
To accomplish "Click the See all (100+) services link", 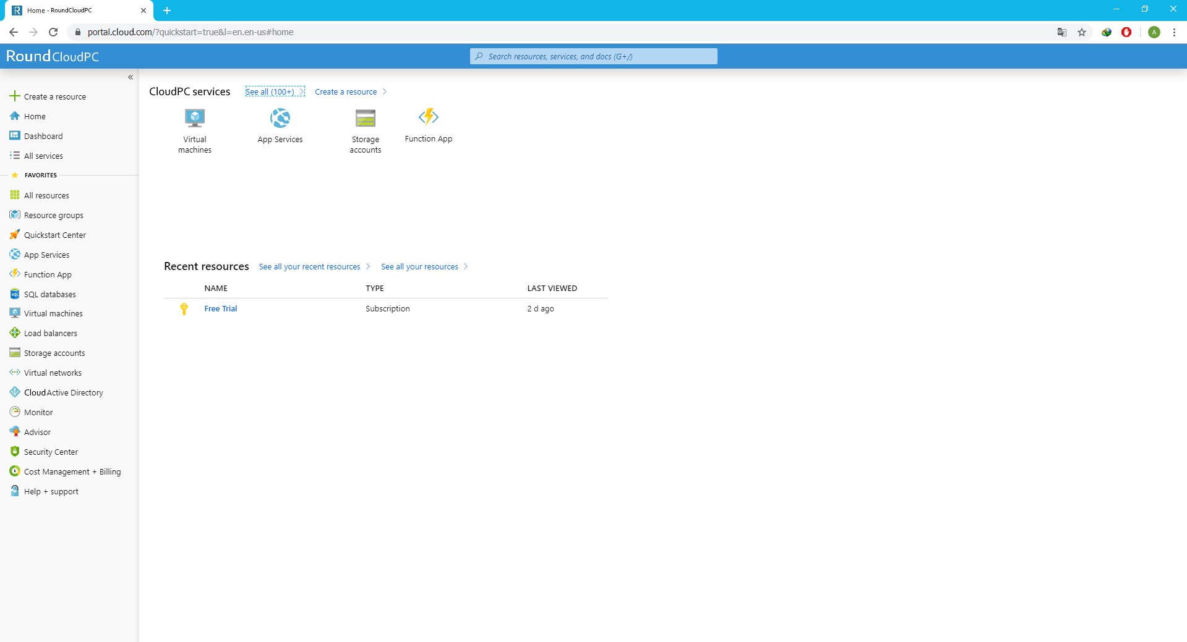I will click(275, 91).
